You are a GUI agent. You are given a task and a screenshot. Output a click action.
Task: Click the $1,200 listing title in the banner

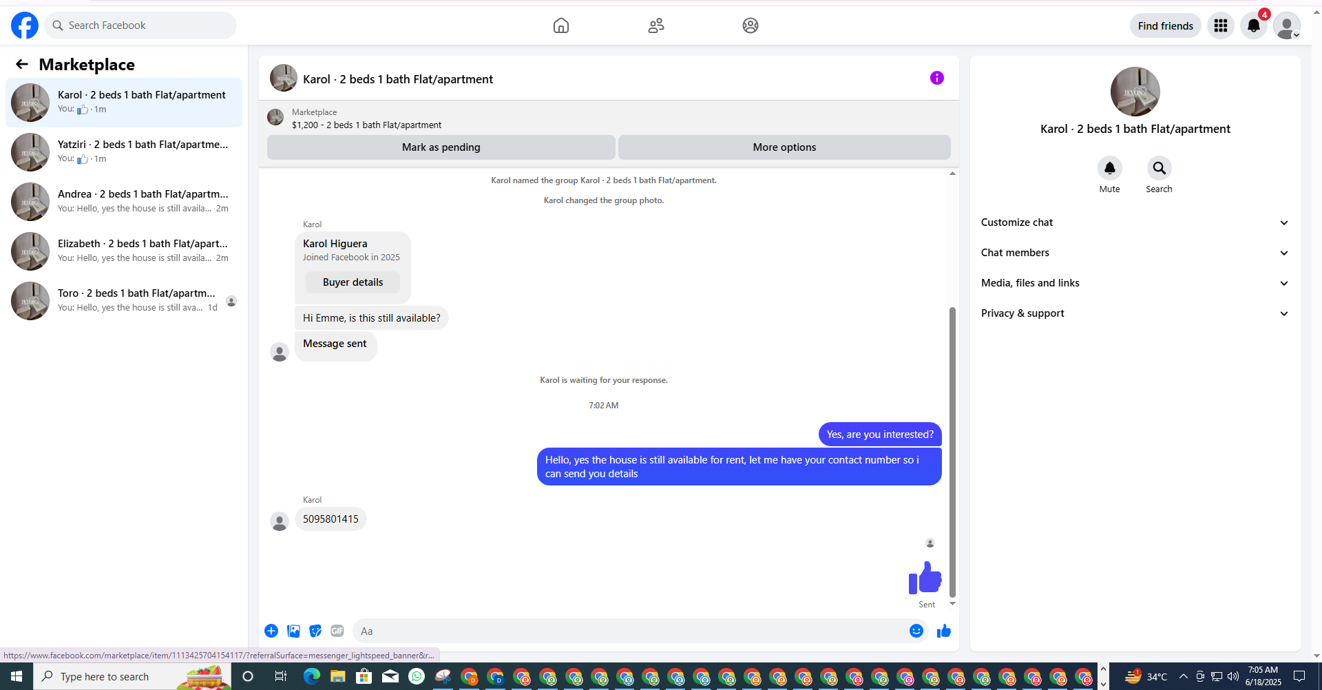point(366,125)
